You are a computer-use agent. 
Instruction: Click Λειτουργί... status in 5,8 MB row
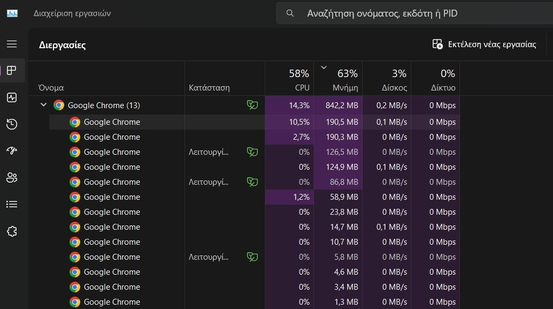tap(209, 257)
